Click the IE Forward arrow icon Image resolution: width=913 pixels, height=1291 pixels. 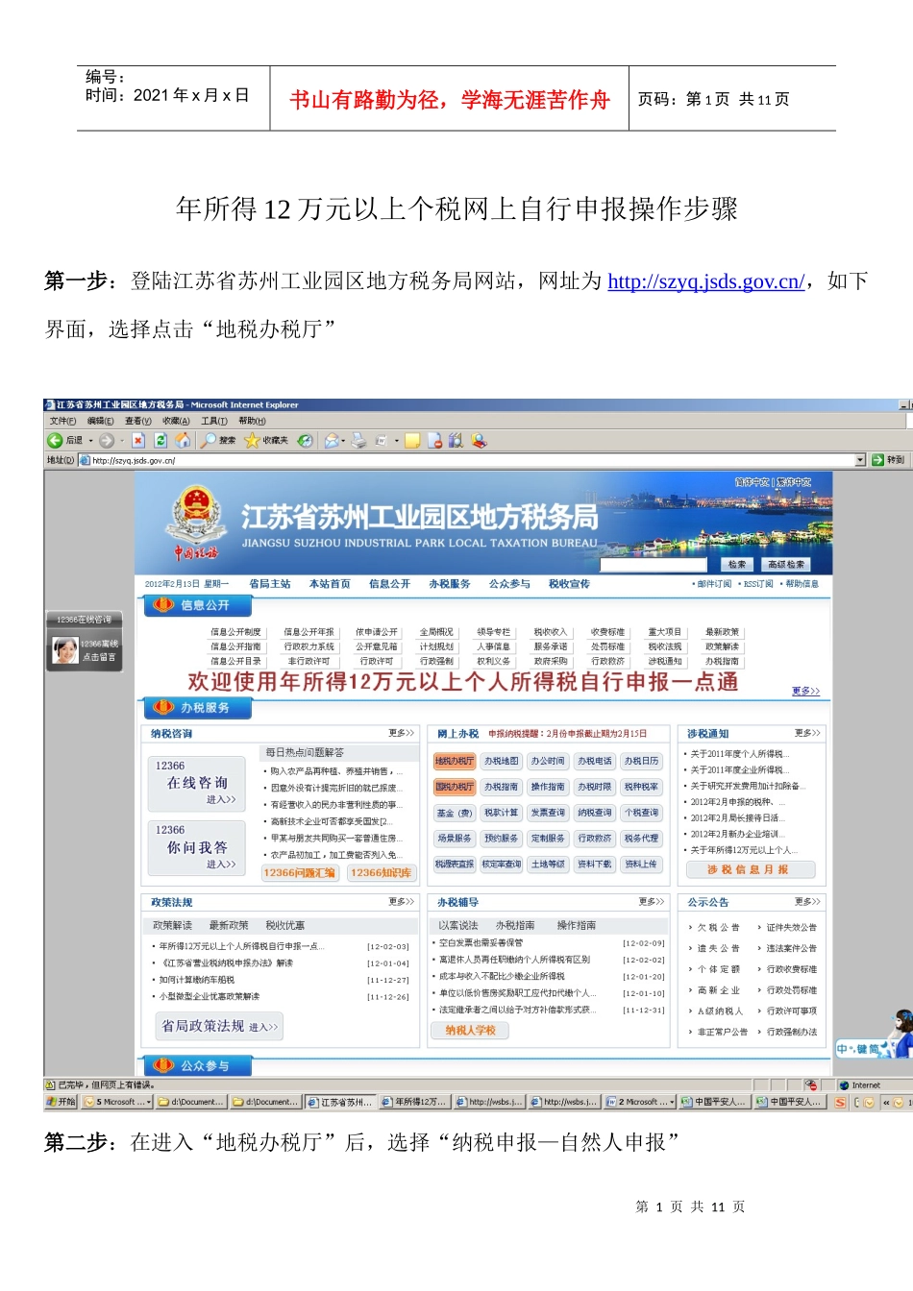click(107, 440)
